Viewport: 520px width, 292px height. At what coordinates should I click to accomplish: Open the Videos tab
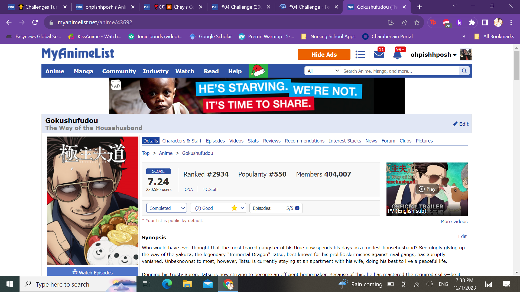click(236, 141)
